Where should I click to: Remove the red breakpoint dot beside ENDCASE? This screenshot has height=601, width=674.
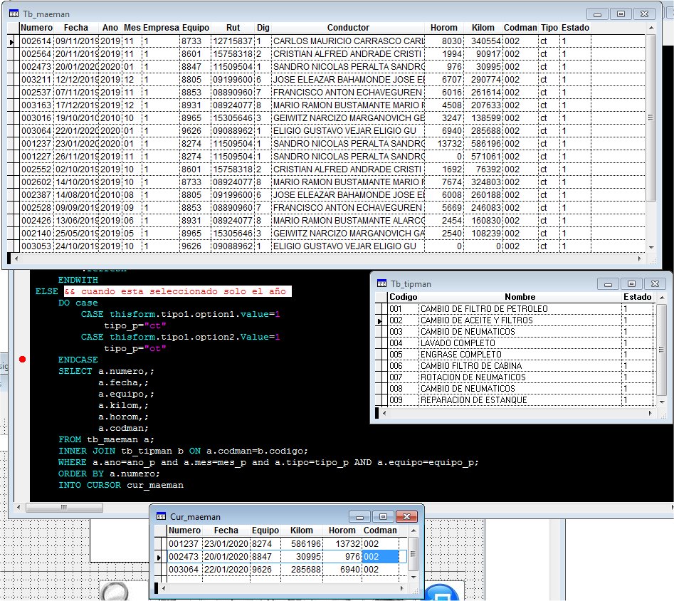pyautogui.click(x=22, y=359)
